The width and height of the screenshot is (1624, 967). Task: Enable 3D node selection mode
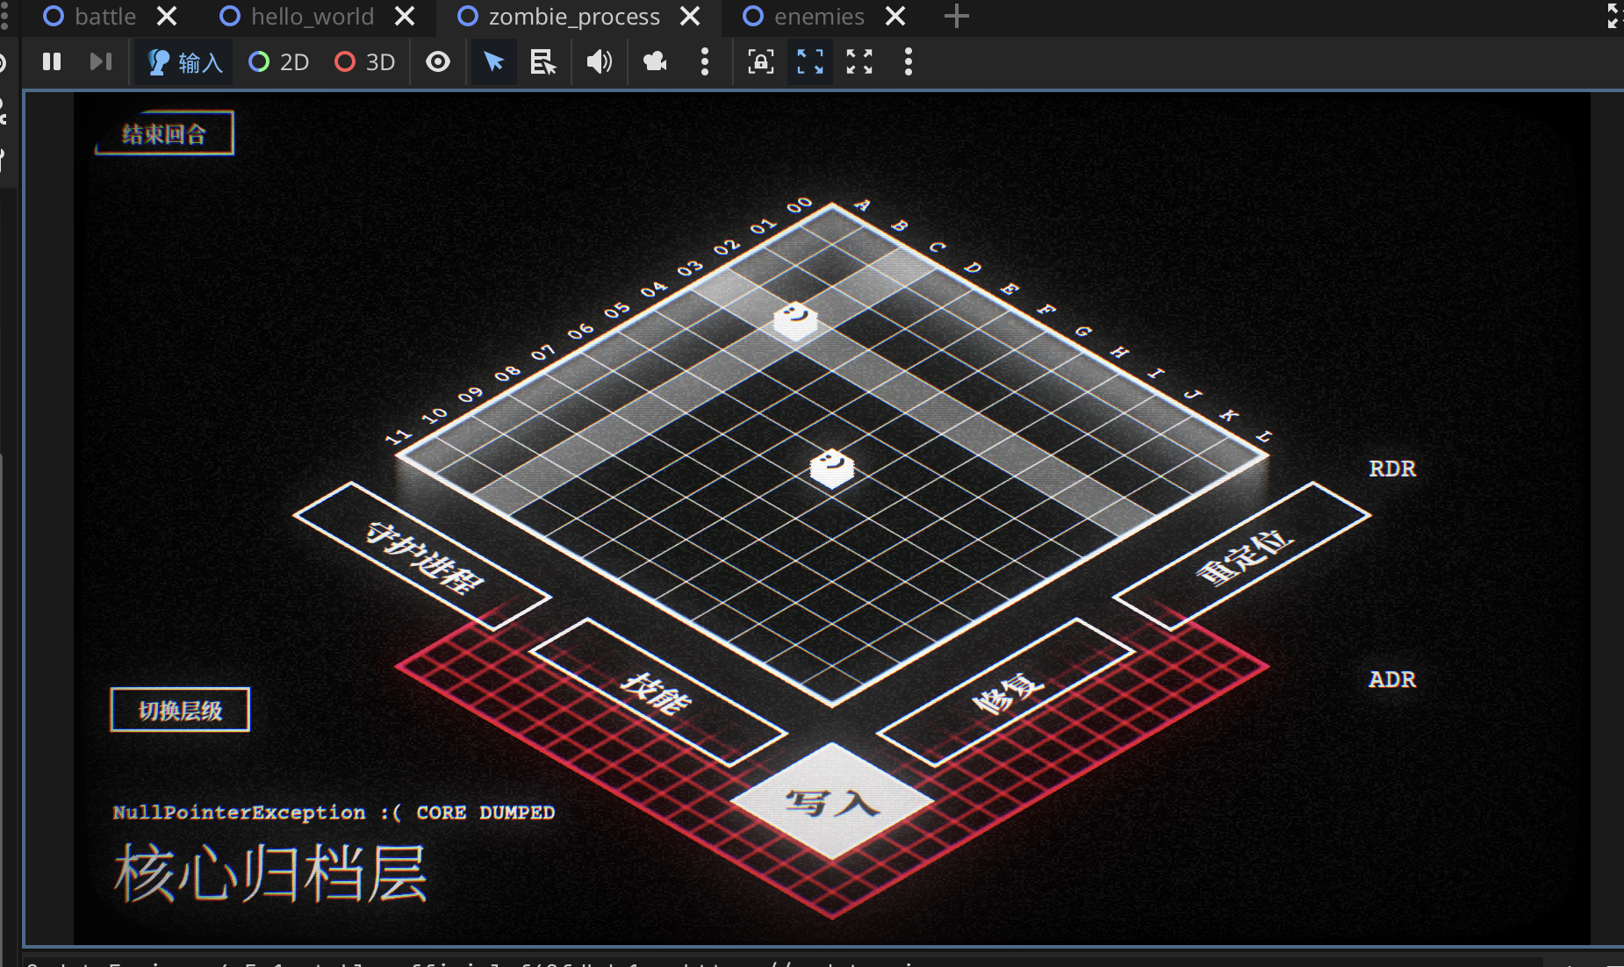click(365, 62)
